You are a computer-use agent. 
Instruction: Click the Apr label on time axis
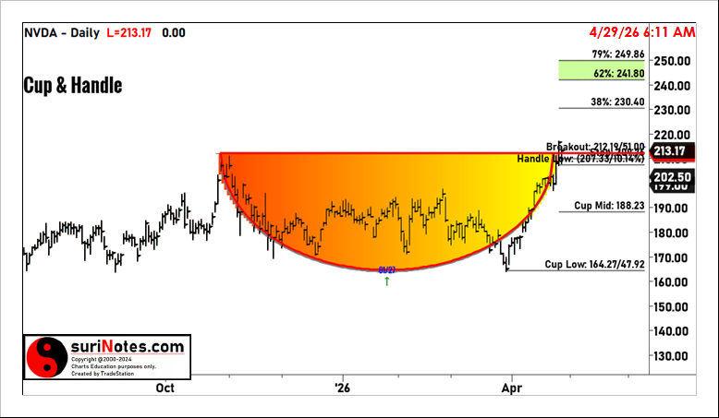(512, 388)
